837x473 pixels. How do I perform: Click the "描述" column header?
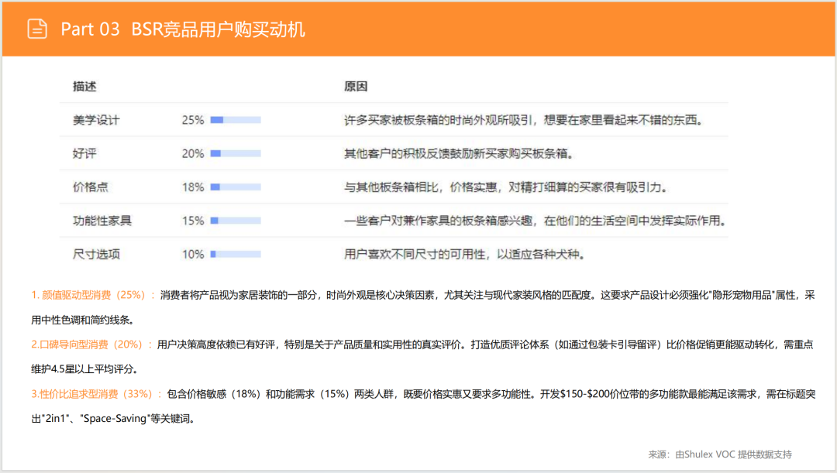pyautogui.click(x=84, y=87)
